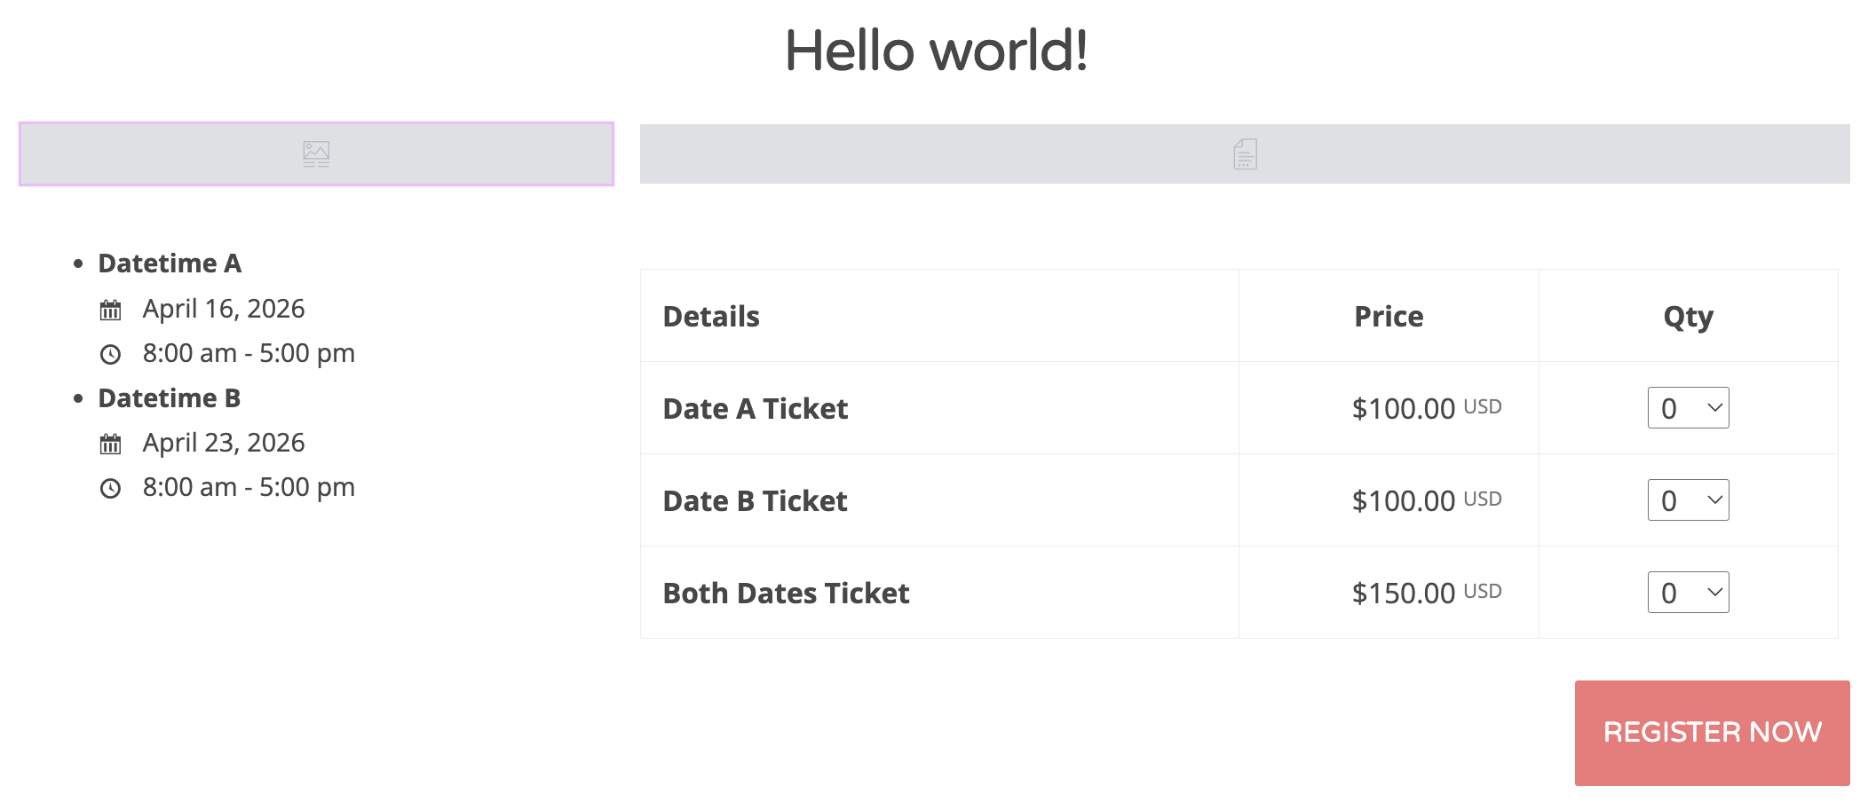Click the Date B Ticket name
The width and height of the screenshot is (1868, 802).
tap(756, 501)
